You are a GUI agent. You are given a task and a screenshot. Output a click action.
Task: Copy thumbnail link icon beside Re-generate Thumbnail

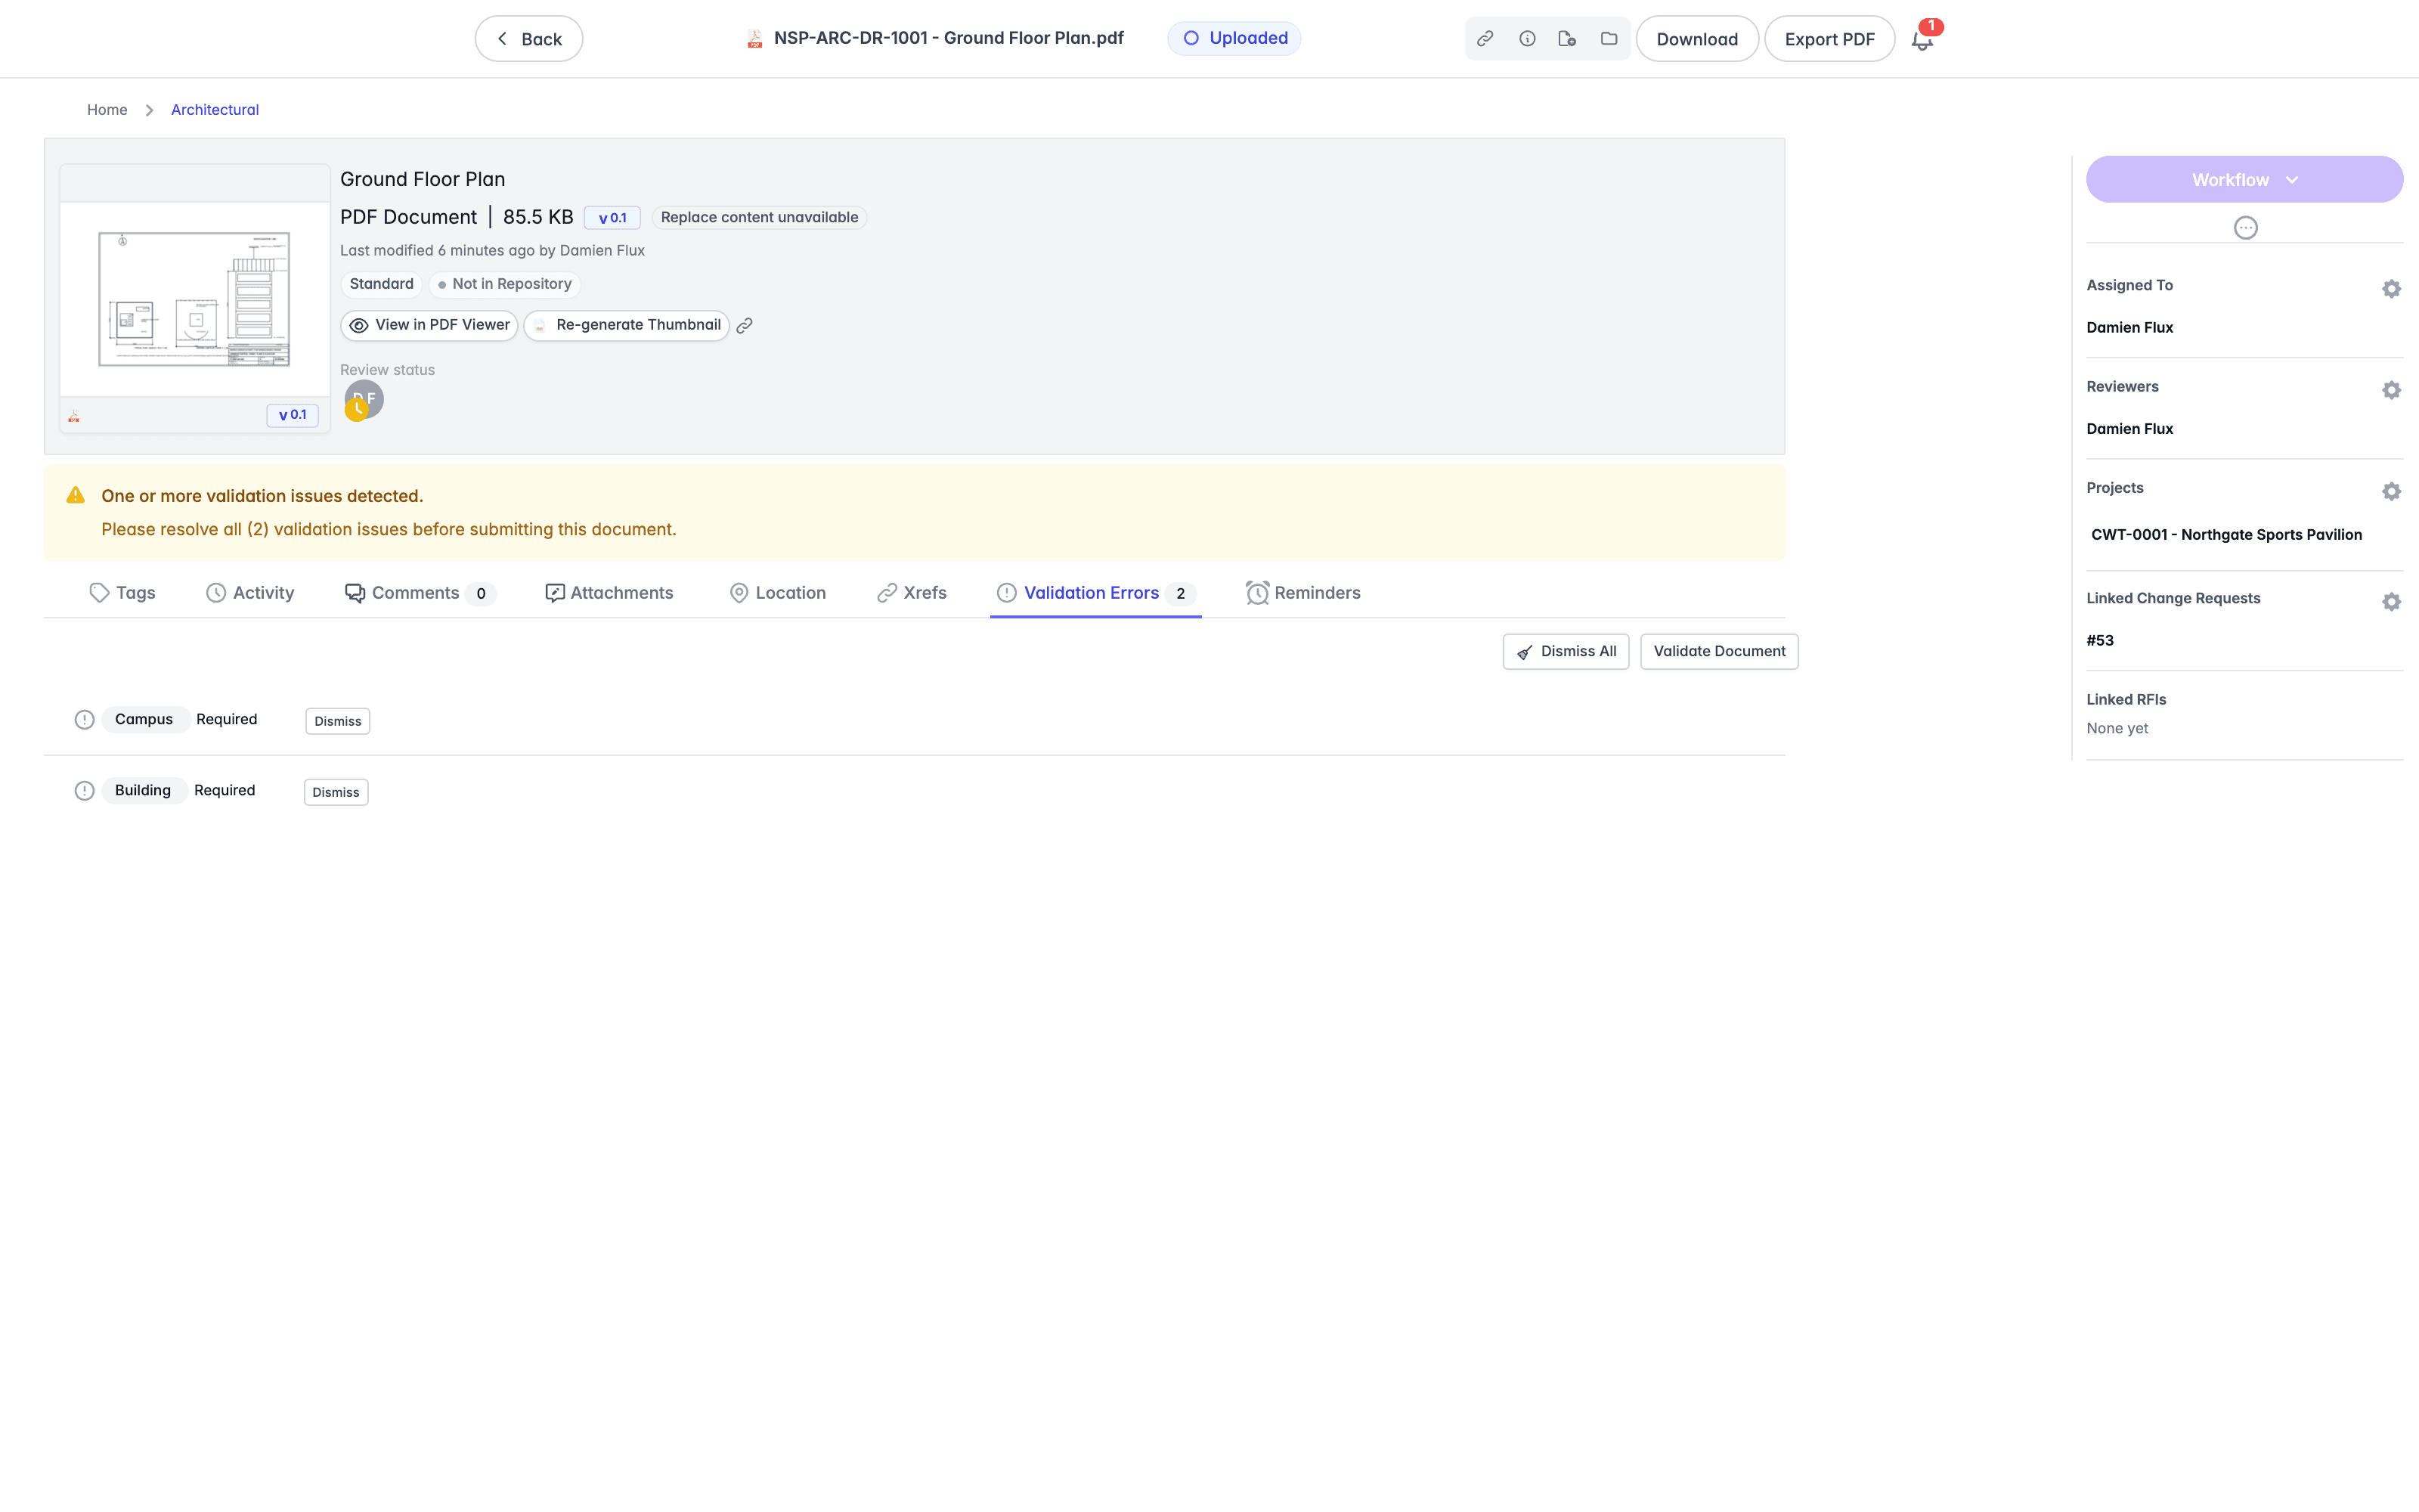click(745, 326)
